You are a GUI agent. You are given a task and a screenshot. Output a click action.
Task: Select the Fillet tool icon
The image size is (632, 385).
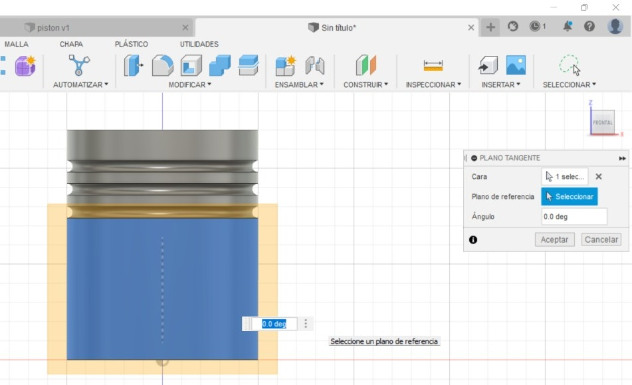(162, 65)
